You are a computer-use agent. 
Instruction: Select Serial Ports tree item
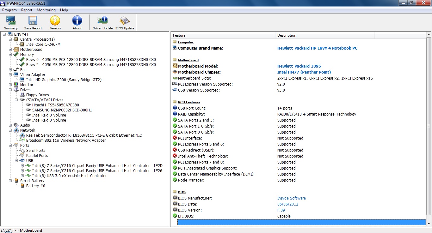(x=36, y=150)
